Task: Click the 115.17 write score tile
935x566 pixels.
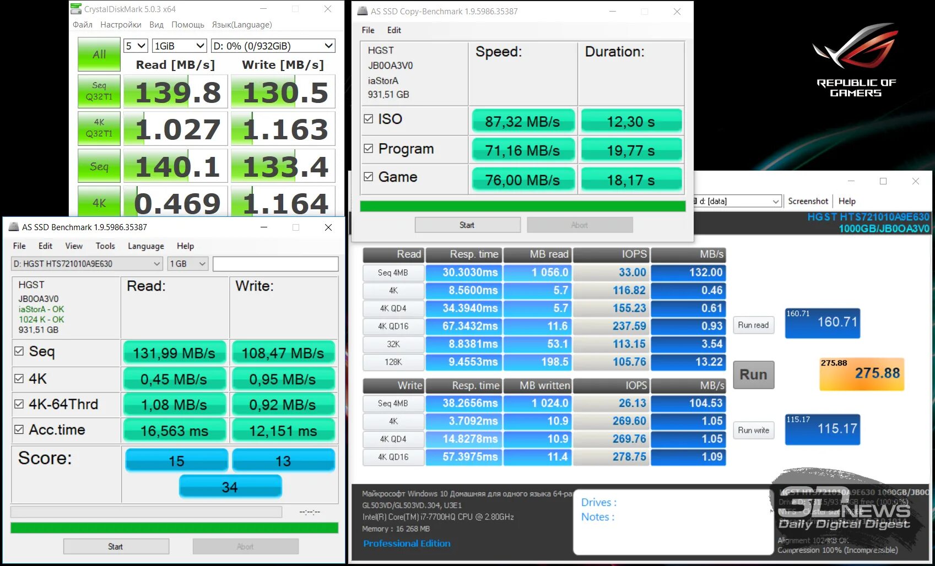Action: pos(822,429)
